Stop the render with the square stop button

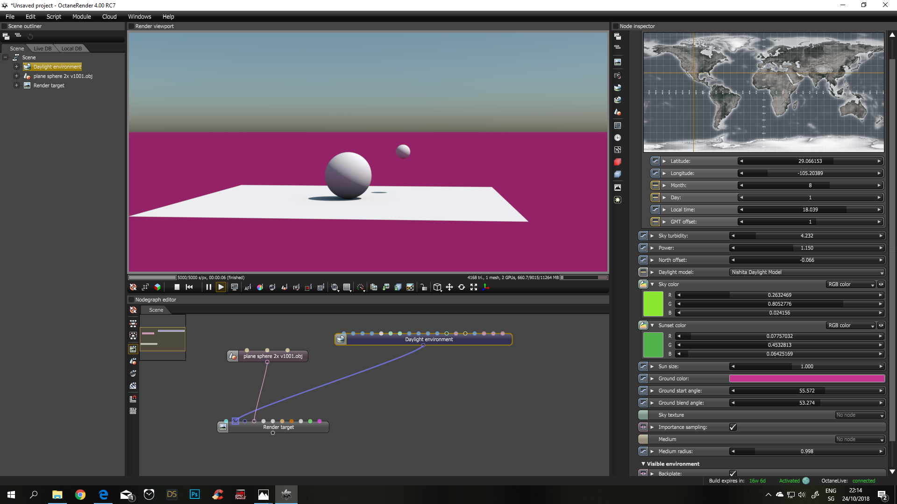177,287
